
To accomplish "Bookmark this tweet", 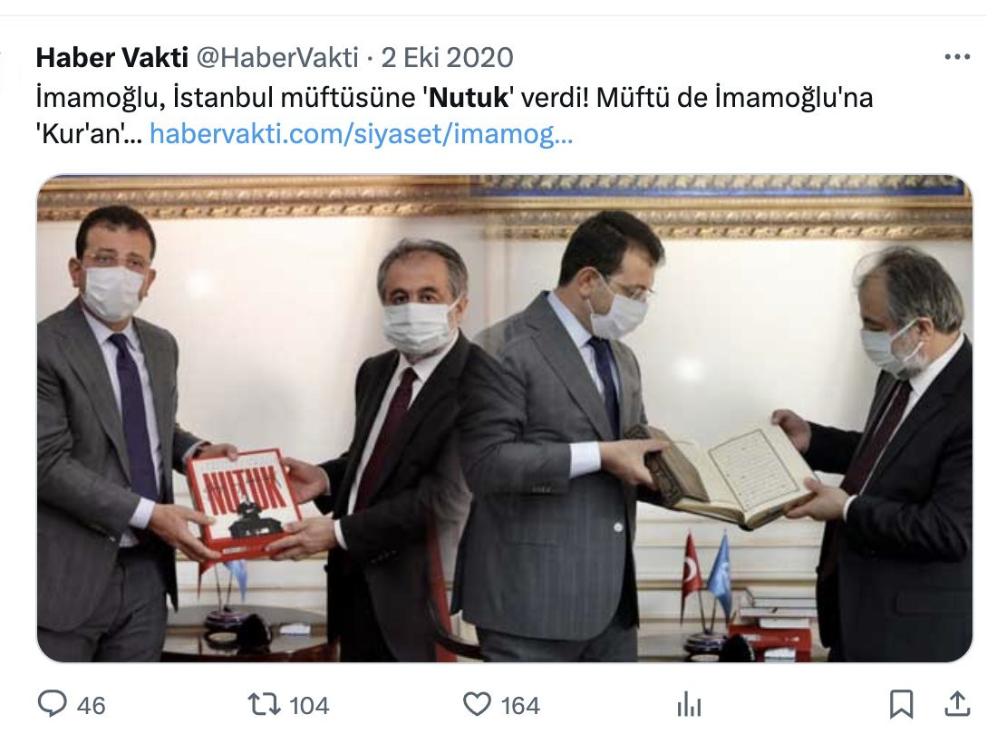I will tap(902, 704).
